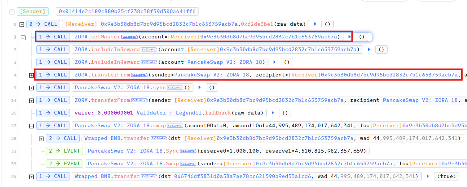Click the '(true)' return value box

[x=446, y=176]
